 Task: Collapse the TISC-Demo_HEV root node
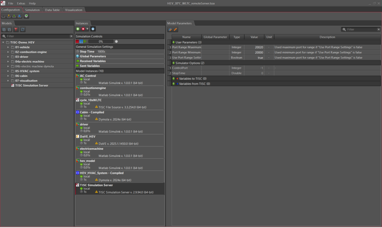coord(3,42)
